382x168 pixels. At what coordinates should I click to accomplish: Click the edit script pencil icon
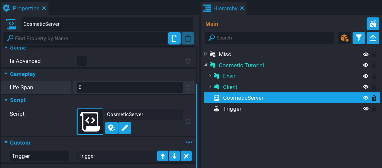pos(124,128)
